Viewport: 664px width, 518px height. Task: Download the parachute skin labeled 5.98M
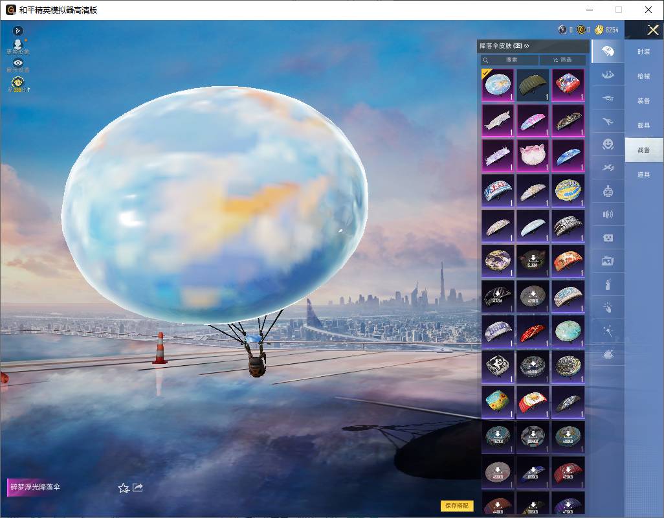[533, 261]
